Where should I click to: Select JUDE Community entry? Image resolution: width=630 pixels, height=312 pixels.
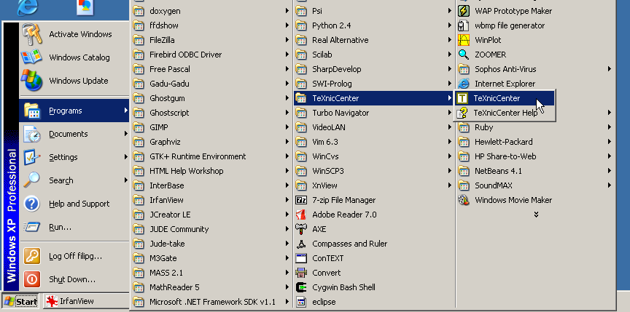pos(211,229)
